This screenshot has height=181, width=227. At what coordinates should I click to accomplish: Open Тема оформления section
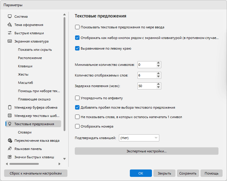[33, 25]
